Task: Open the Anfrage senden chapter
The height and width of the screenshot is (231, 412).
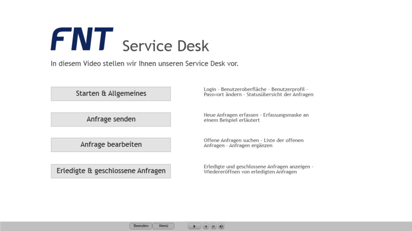Action: tap(111, 119)
